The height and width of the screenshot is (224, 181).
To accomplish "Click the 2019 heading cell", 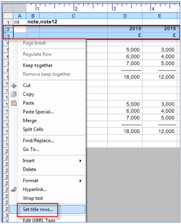I will point(125,29).
